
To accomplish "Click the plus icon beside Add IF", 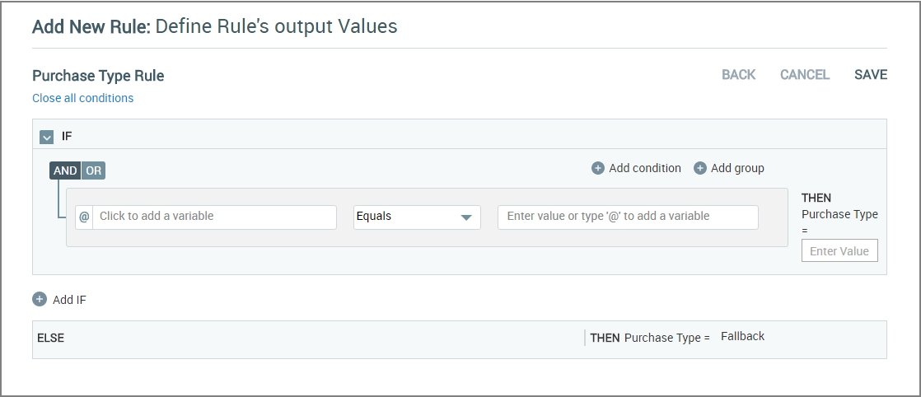I will (40, 300).
